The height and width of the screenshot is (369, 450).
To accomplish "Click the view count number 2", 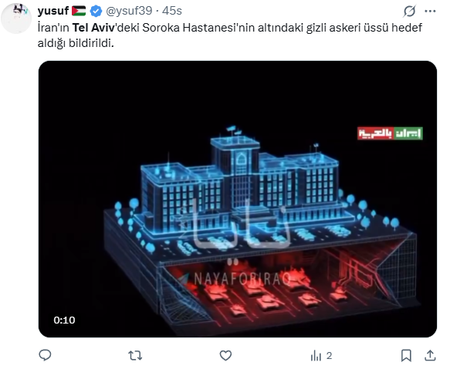I will 329,356.
